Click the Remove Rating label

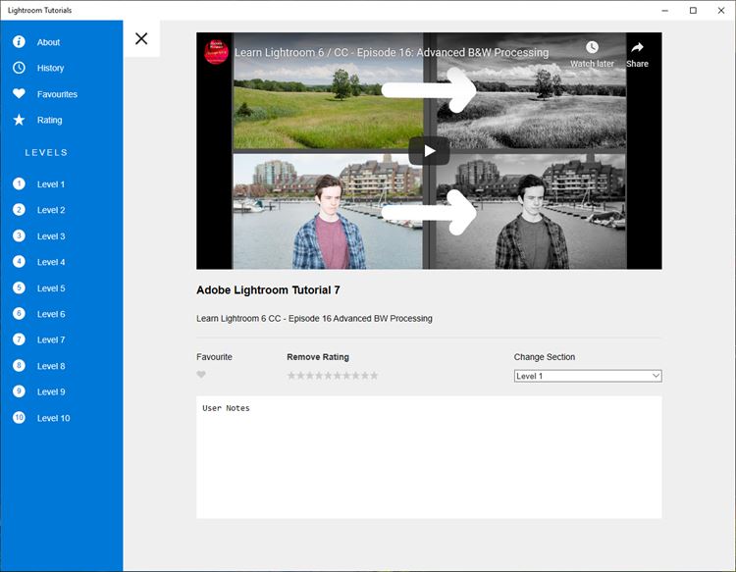[x=317, y=357]
